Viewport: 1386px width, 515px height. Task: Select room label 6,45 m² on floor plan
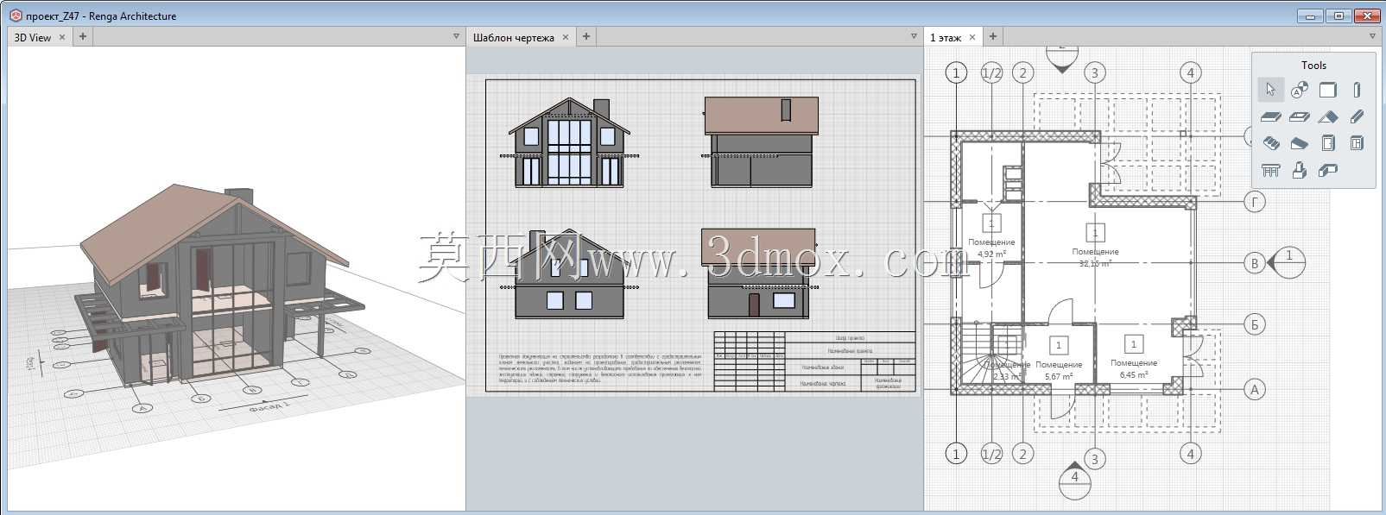[x=1134, y=369]
